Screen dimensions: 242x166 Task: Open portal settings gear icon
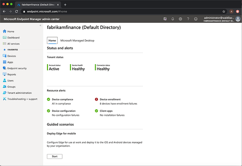pos(180,19)
